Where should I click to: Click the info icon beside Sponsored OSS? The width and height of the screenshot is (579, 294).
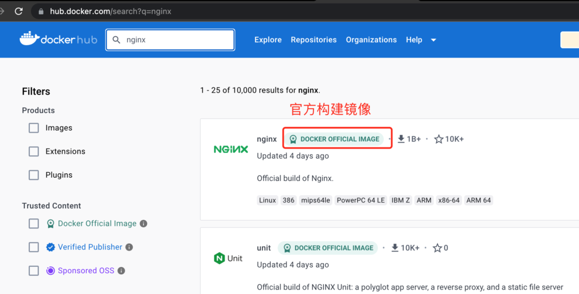[121, 271]
